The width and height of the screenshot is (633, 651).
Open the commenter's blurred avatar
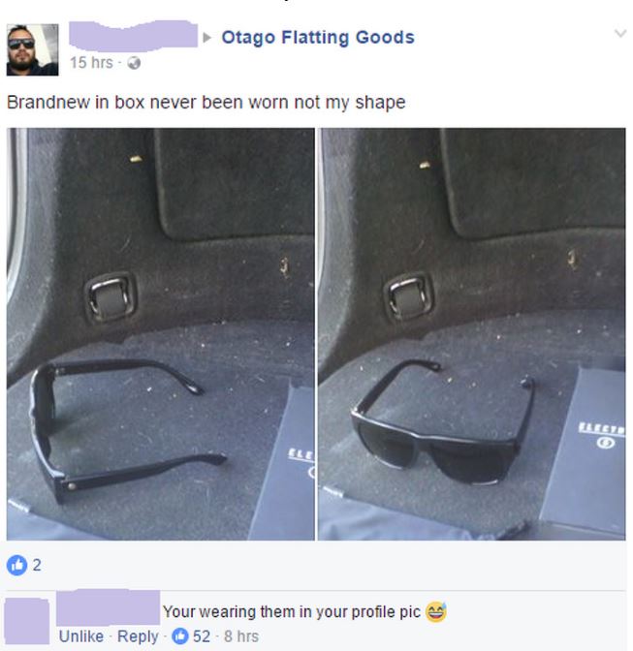tap(26, 621)
